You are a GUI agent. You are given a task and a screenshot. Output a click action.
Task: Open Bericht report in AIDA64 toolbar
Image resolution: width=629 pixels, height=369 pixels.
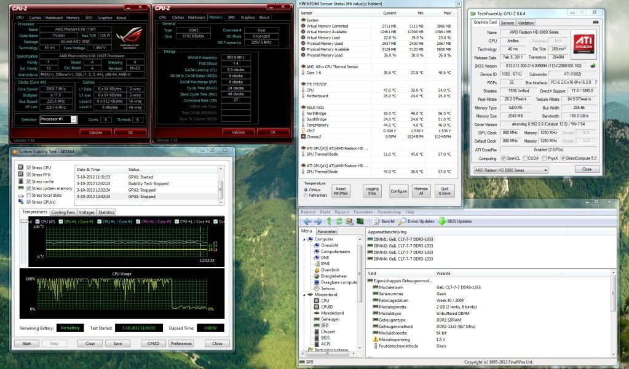click(x=384, y=221)
